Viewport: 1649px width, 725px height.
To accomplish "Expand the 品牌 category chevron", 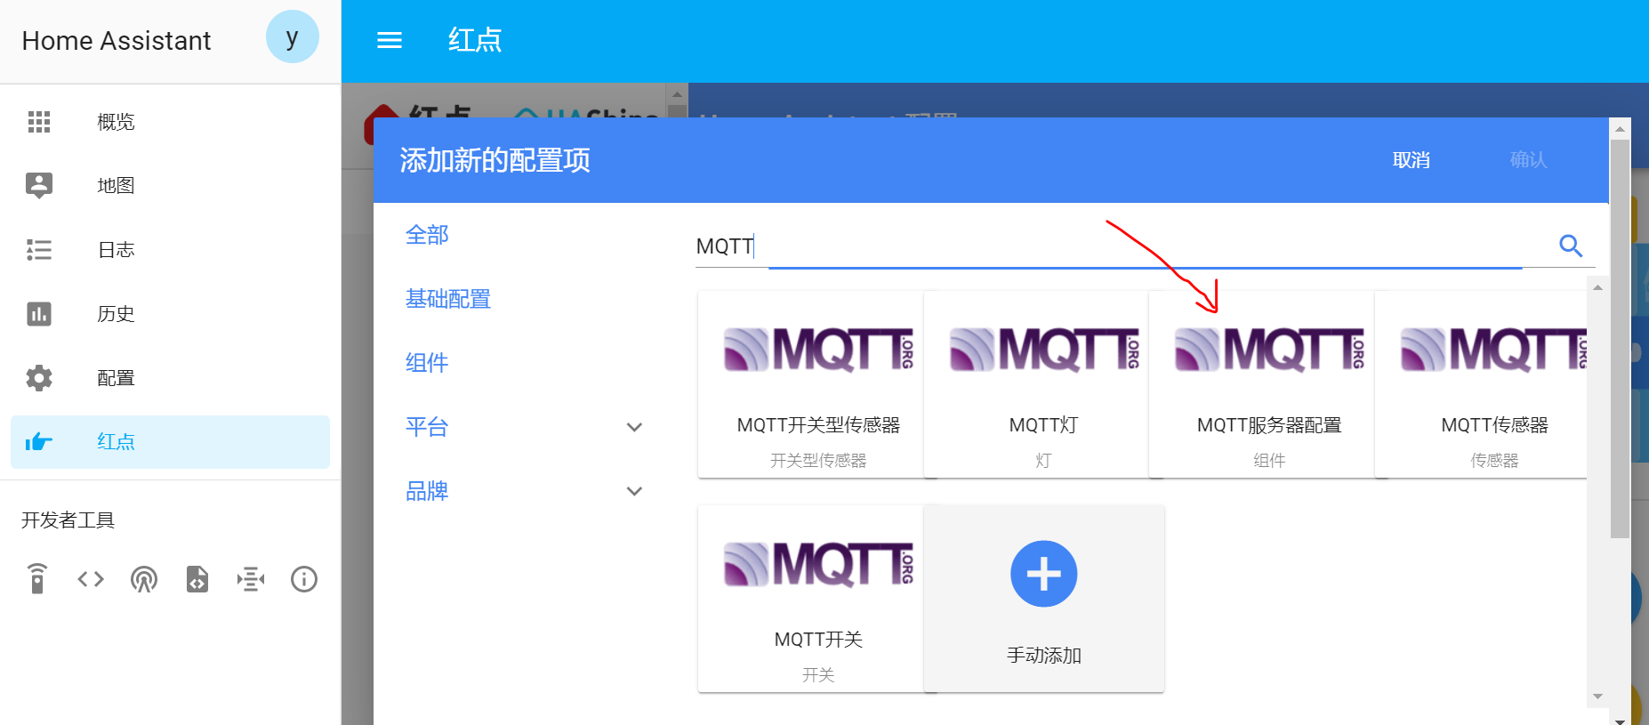I will tap(634, 491).
